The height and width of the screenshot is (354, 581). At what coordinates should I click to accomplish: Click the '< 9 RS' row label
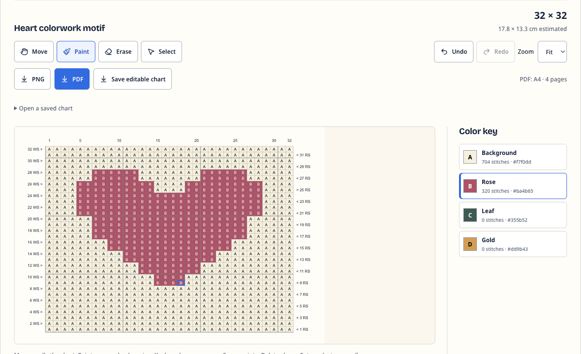[x=302, y=283]
